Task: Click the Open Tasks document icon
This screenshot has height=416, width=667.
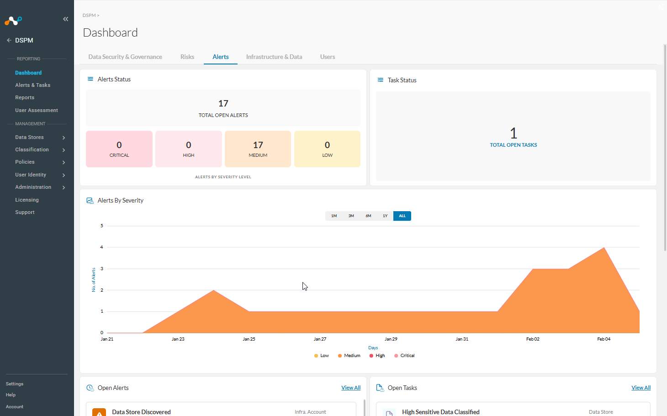Action: point(380,388)
